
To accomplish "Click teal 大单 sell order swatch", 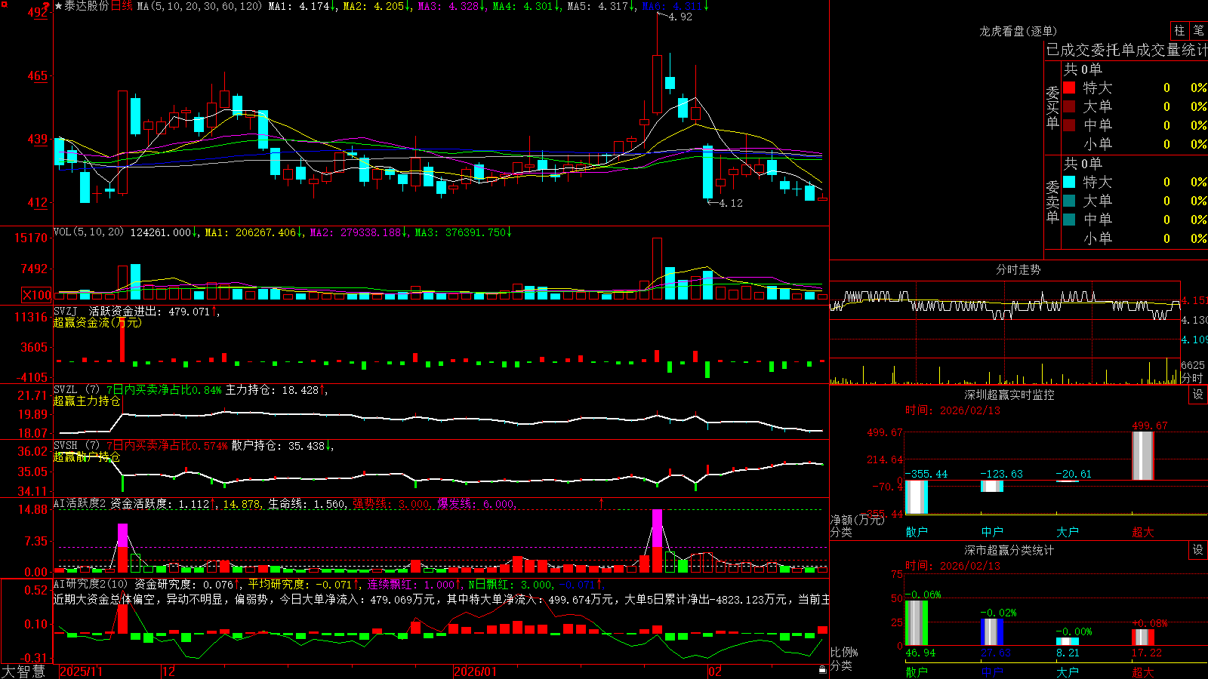I will (1069, 201).
